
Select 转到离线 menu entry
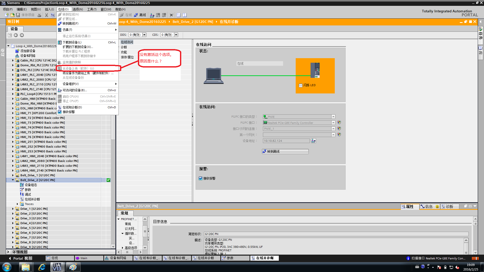[x=71, y=23]
